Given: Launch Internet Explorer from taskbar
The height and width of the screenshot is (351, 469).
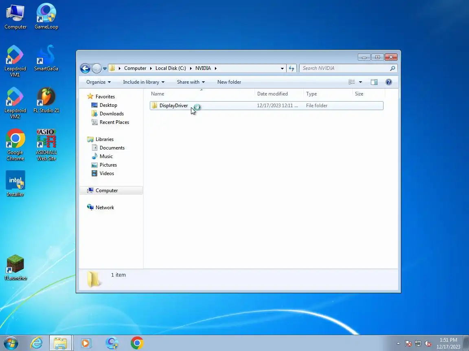Looking at the screenshot, I should point(37,343).
